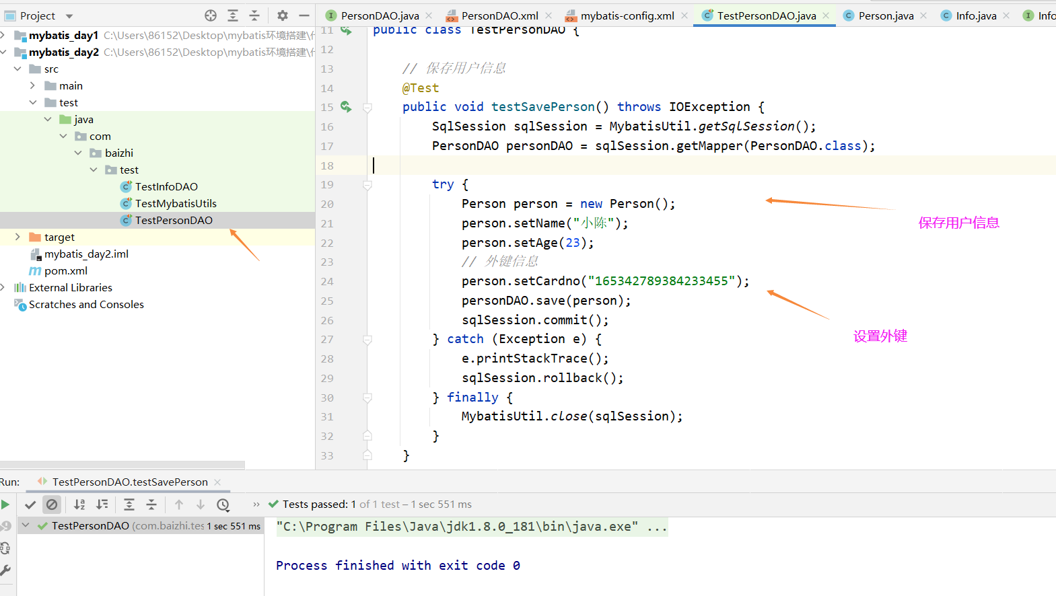1056x596 pixels.
Task: Switch to PersonDAO.java tab
Action: (x=380, y=15)
